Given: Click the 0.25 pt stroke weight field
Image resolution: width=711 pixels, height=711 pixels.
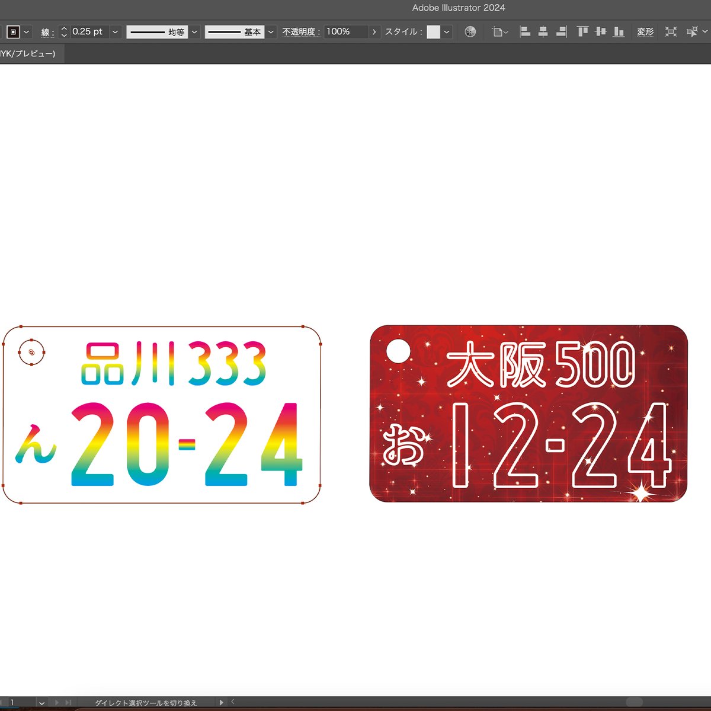Looking at the screenshot, I should tap(89, 31).
